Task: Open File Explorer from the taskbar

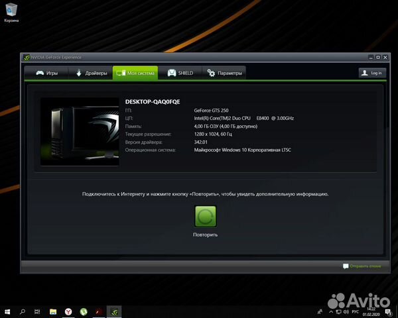Action: click(53, 311)
